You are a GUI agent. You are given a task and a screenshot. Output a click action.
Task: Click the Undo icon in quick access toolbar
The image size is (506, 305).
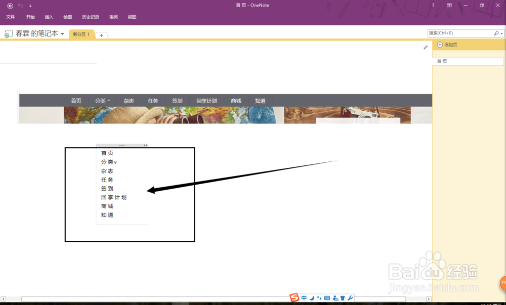[x=20, y=6]
